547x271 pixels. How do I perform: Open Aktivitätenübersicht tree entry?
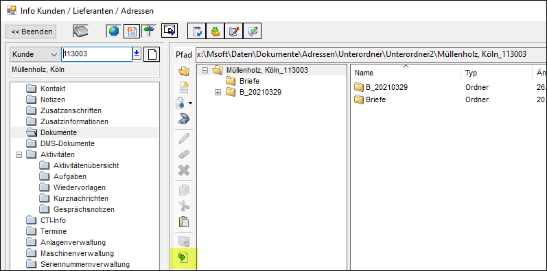86,165
